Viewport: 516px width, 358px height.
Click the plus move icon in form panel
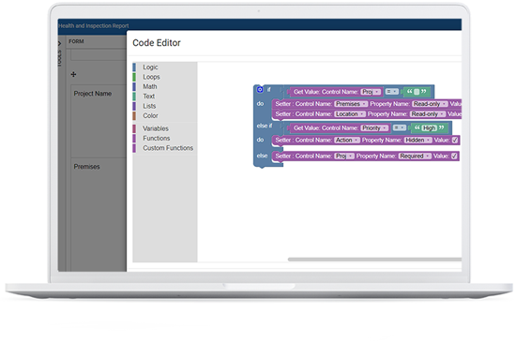click(73, 74)
